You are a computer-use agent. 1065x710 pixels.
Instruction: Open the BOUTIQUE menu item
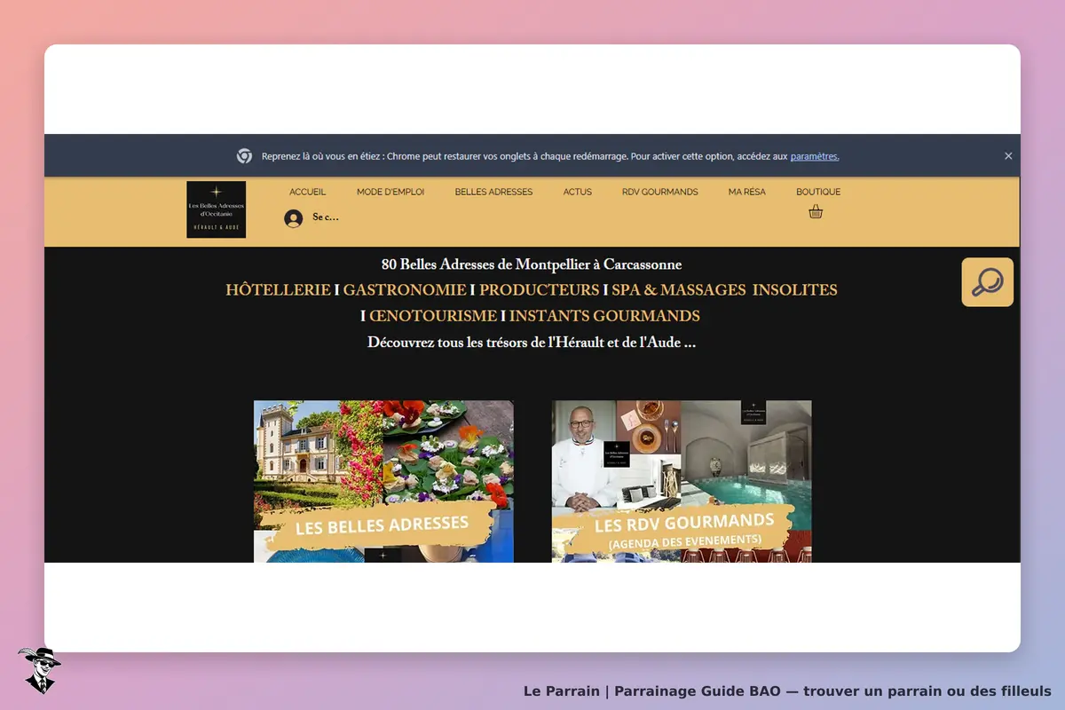click(x=818, y=192)
